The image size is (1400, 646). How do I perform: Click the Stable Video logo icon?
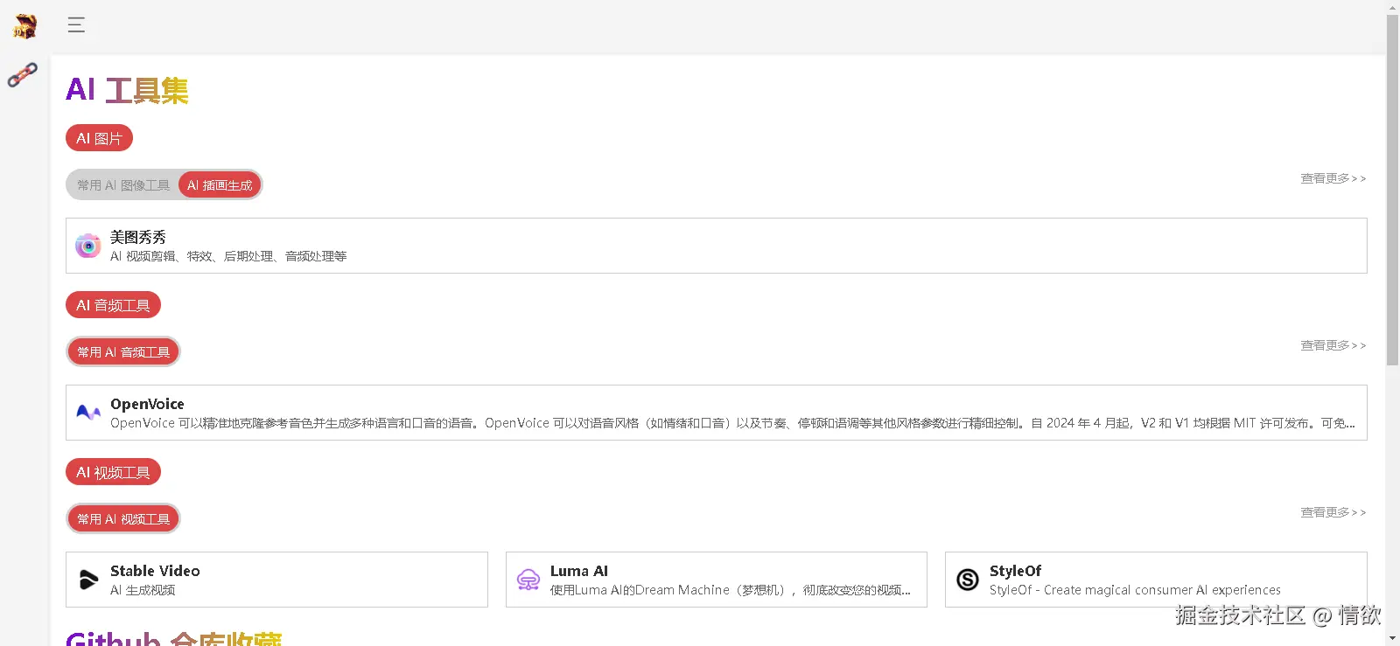pyautogui.click(x=88, y=580)
